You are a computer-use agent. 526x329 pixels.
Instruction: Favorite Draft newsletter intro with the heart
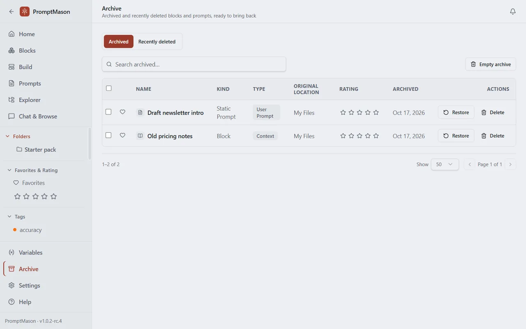click(122, 112)
